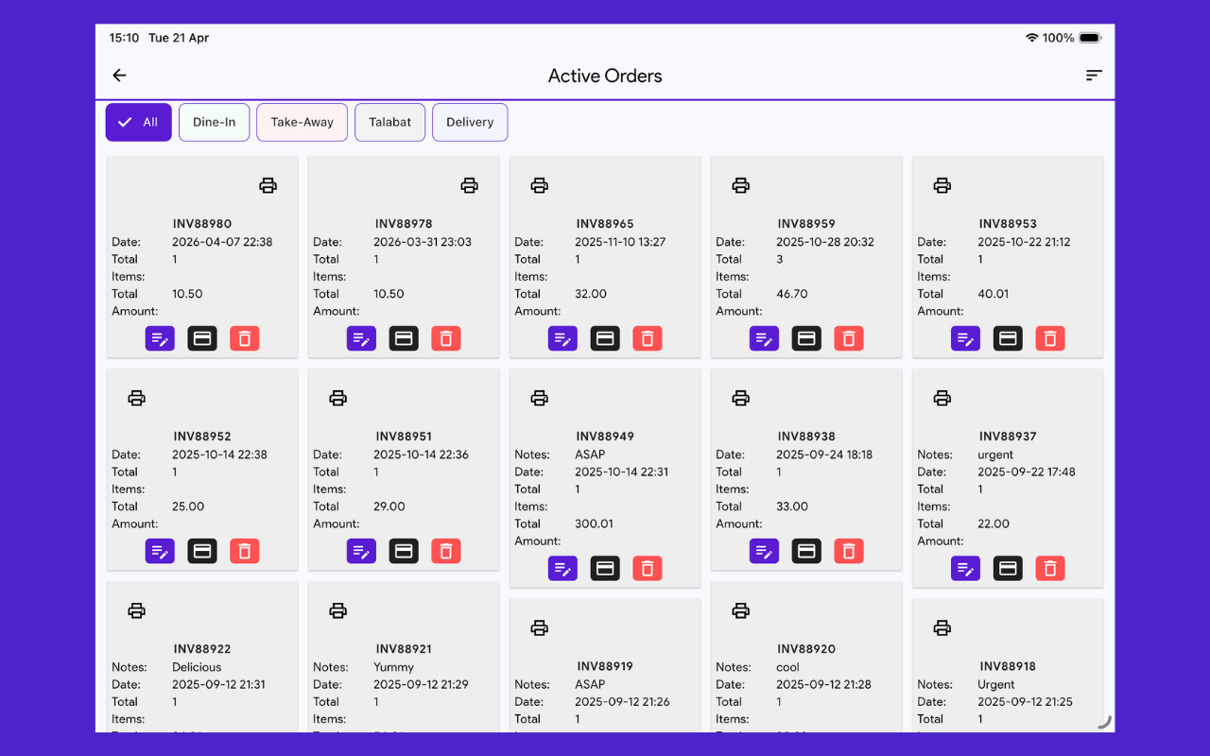Print order INV88952
Image resolution: width=1210 pixels, height=756 pixels.
coord(137,398)
